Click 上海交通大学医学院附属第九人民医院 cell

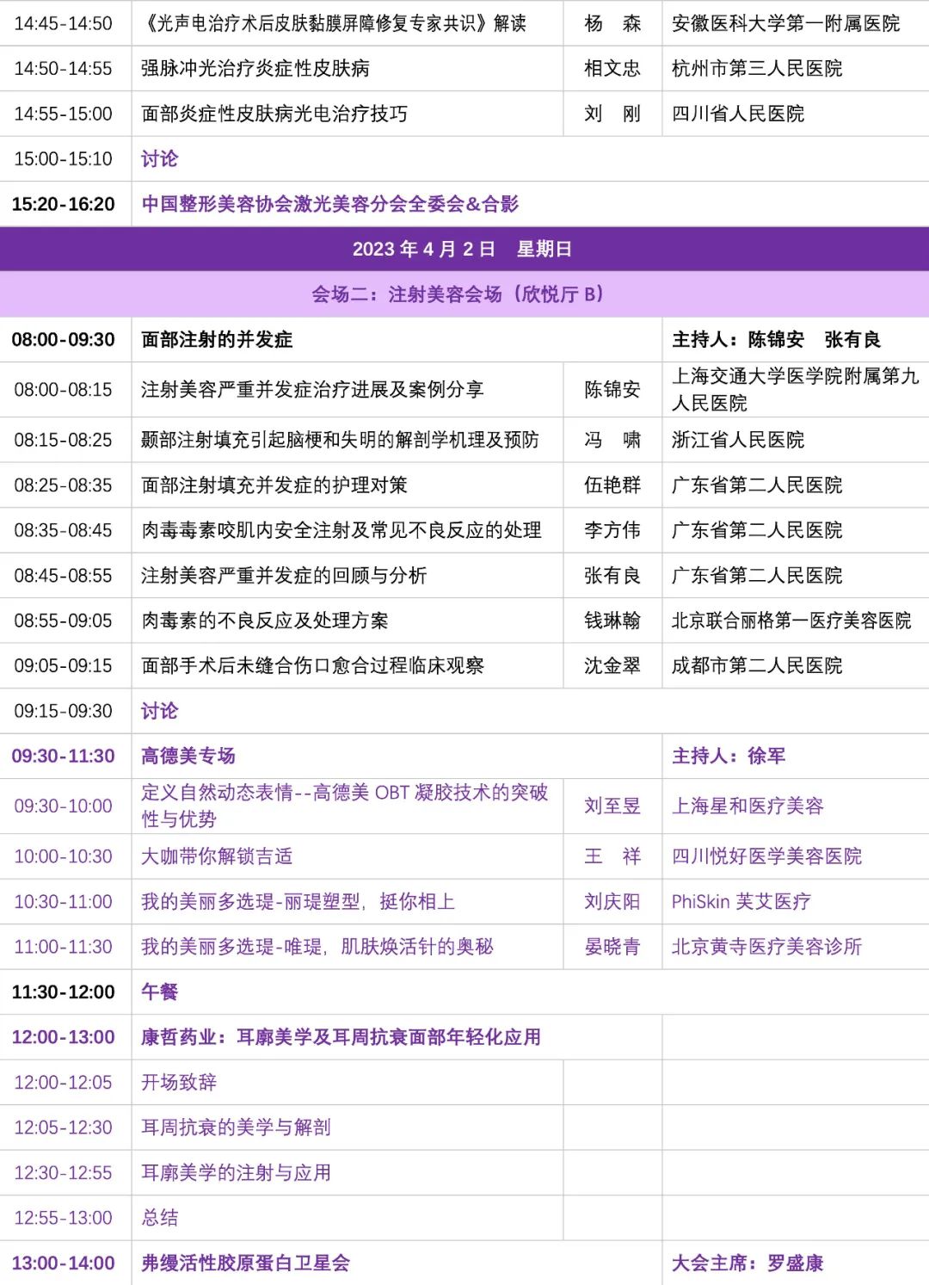(795, 389)
